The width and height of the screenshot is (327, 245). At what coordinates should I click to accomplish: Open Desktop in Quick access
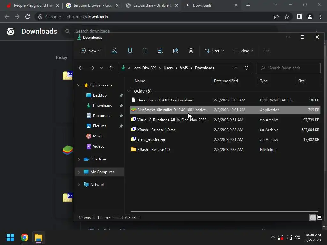click(100, 95)
